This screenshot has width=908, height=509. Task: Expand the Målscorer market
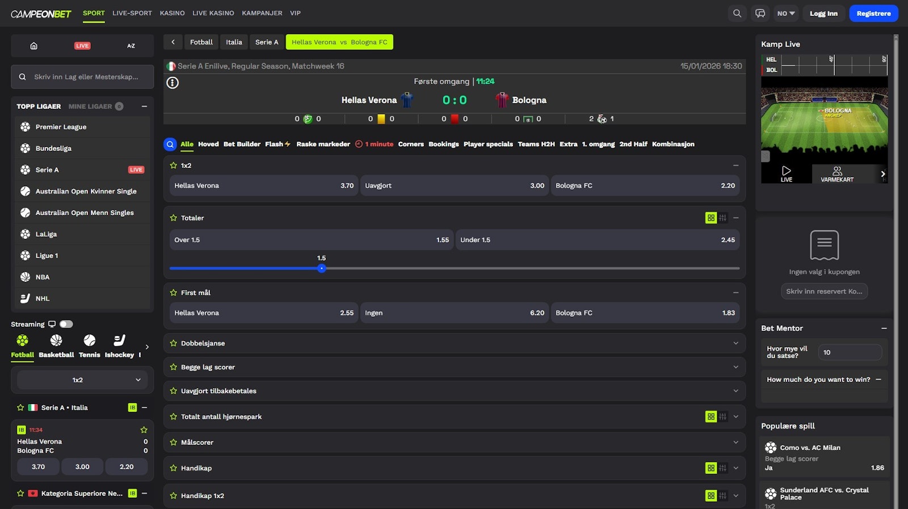pyautogui.click(x=735, y=442)
